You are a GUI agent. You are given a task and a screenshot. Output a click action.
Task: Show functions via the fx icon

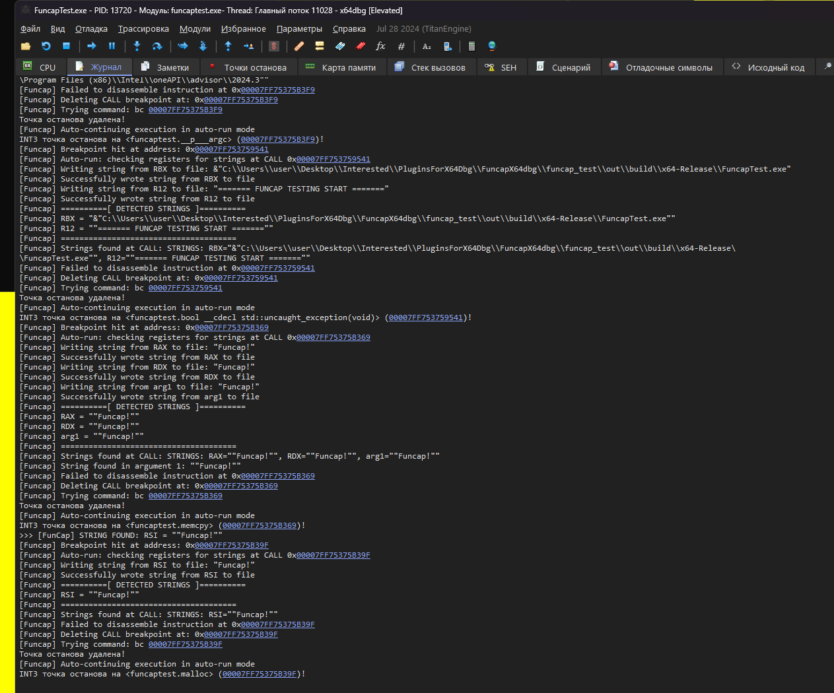pos(380,46)
